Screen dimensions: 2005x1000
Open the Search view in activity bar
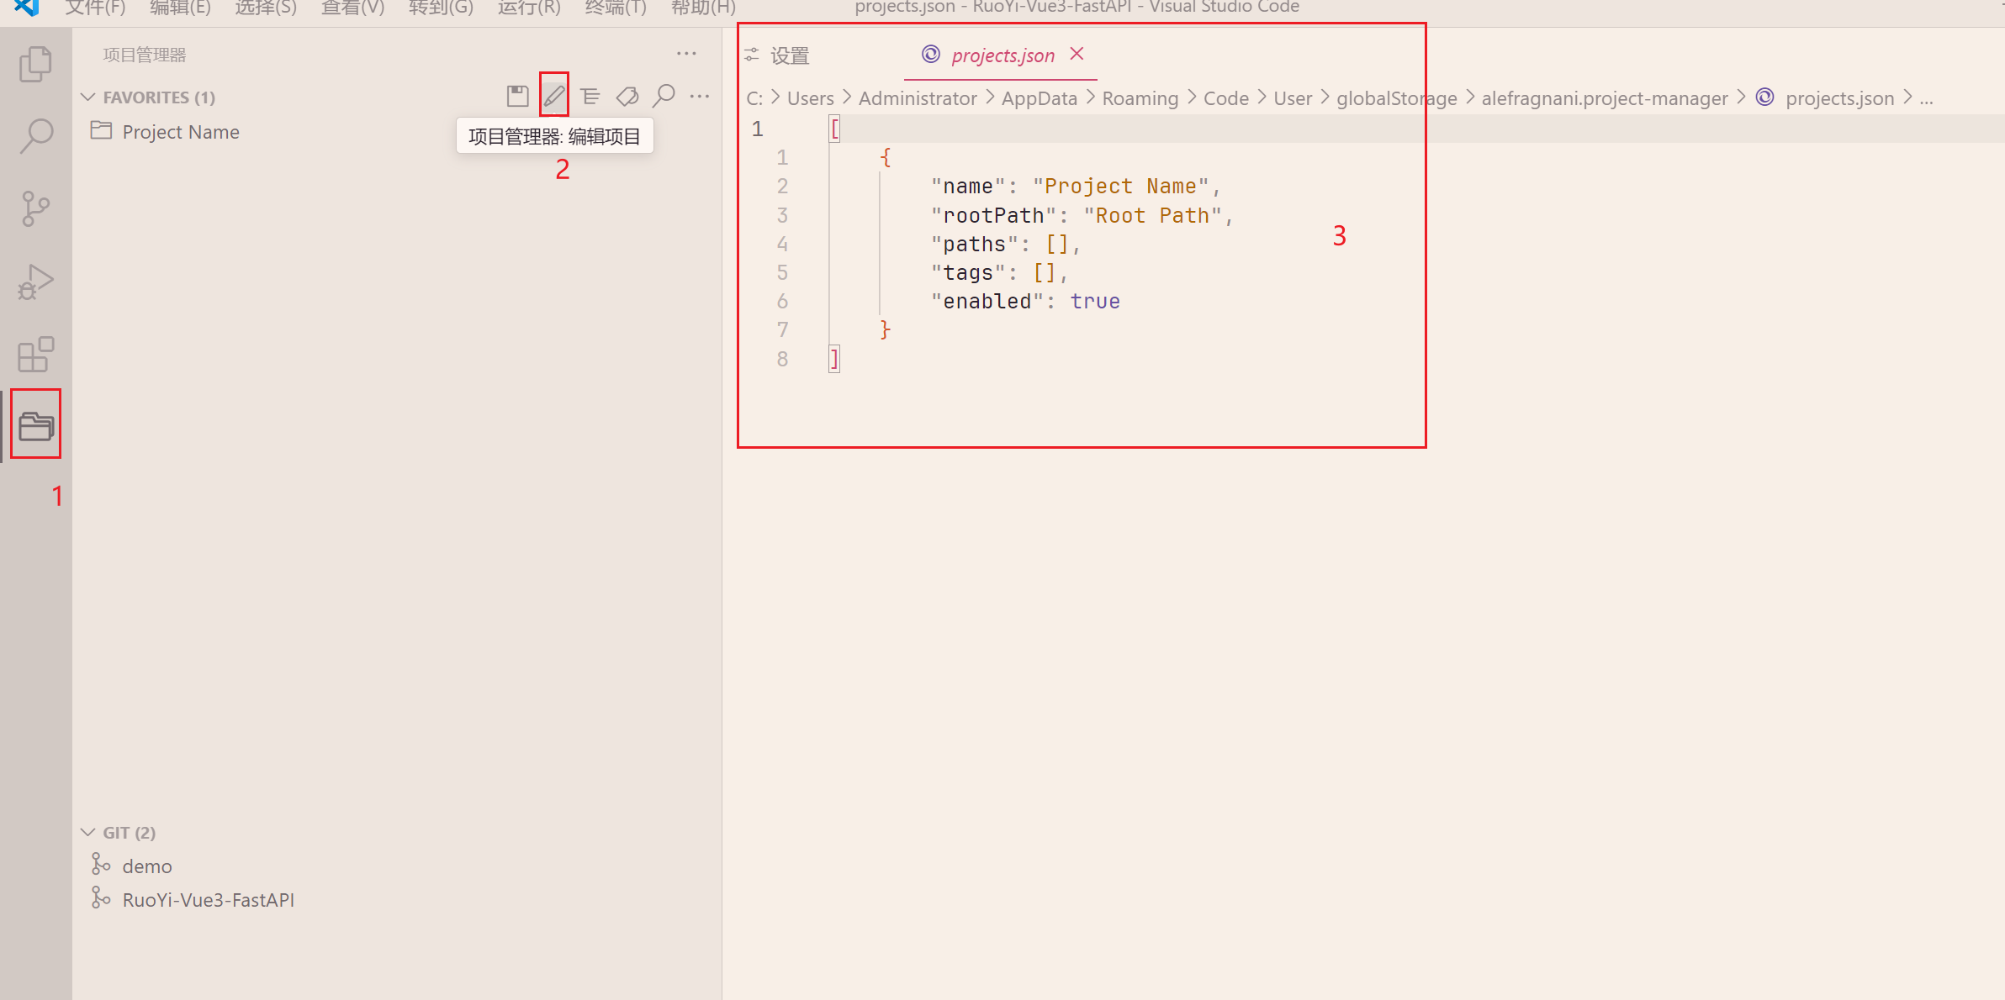tap(35, 135)
